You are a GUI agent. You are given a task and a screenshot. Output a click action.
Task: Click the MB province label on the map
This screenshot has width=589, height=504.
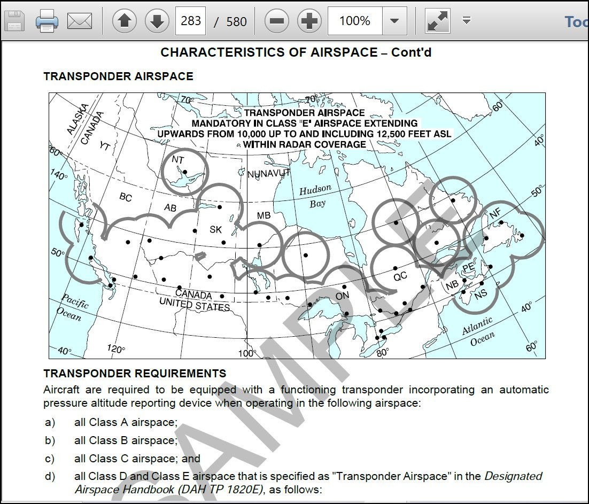pyautogui.click(x=263, y=215)
